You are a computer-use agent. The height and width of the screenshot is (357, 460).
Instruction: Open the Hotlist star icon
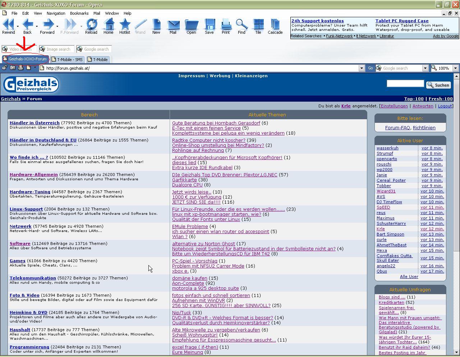tap(125, 24)
